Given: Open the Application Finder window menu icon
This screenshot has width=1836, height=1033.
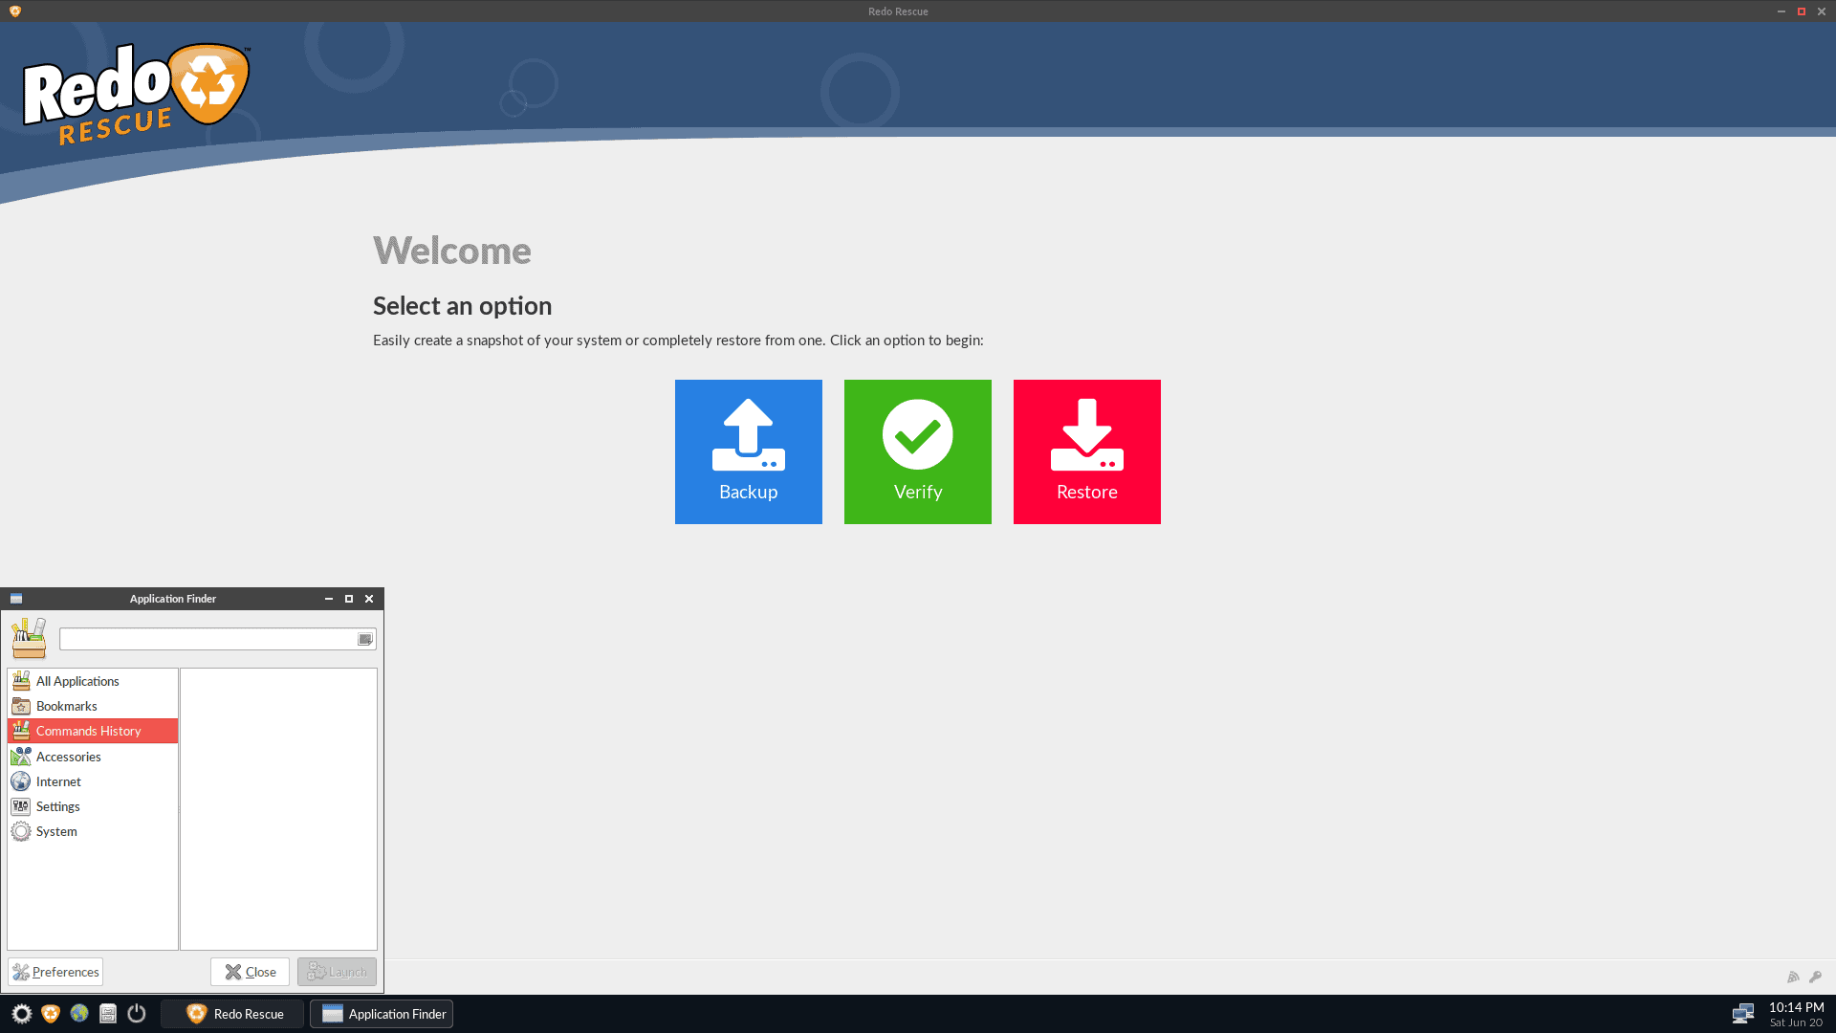Looking at the screenshot, I should (x=16, y=599).
